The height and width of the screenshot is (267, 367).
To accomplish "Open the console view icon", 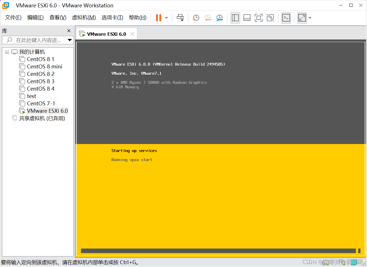I will pyautogui.click(x=286, y=18).
